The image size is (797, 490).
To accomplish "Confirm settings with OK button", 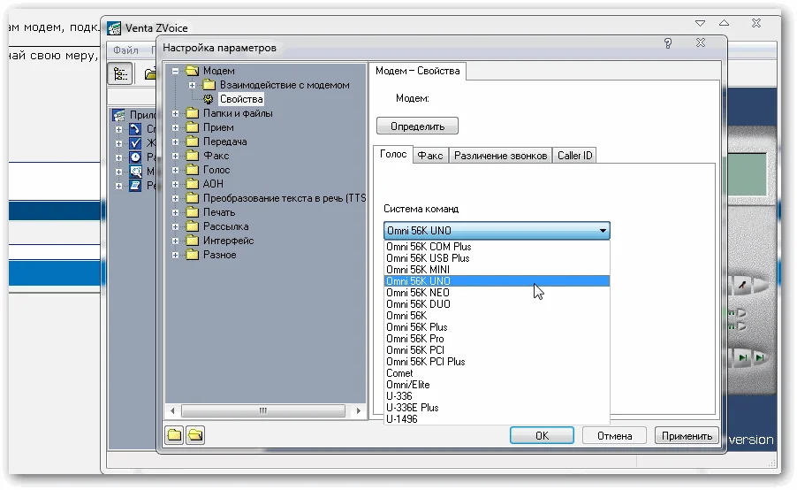I will tap(542, 435).
